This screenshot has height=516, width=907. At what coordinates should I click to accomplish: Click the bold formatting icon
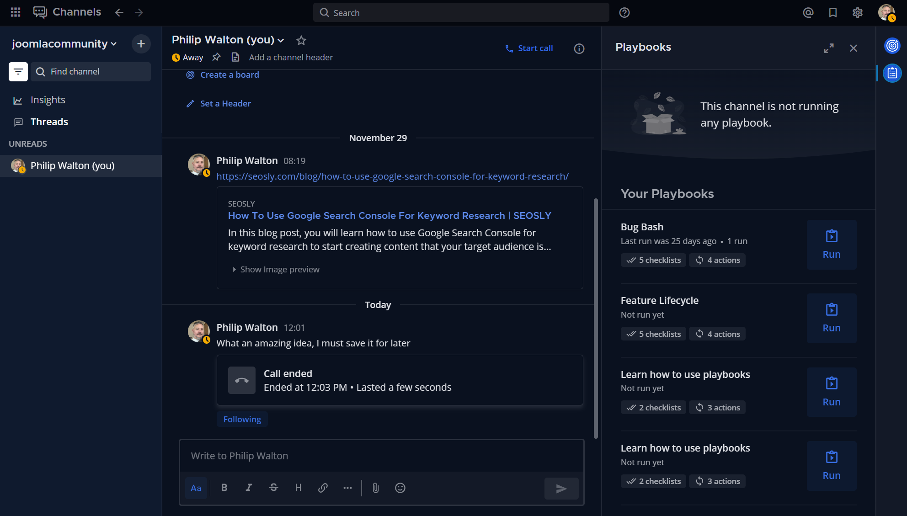(224, 488)
